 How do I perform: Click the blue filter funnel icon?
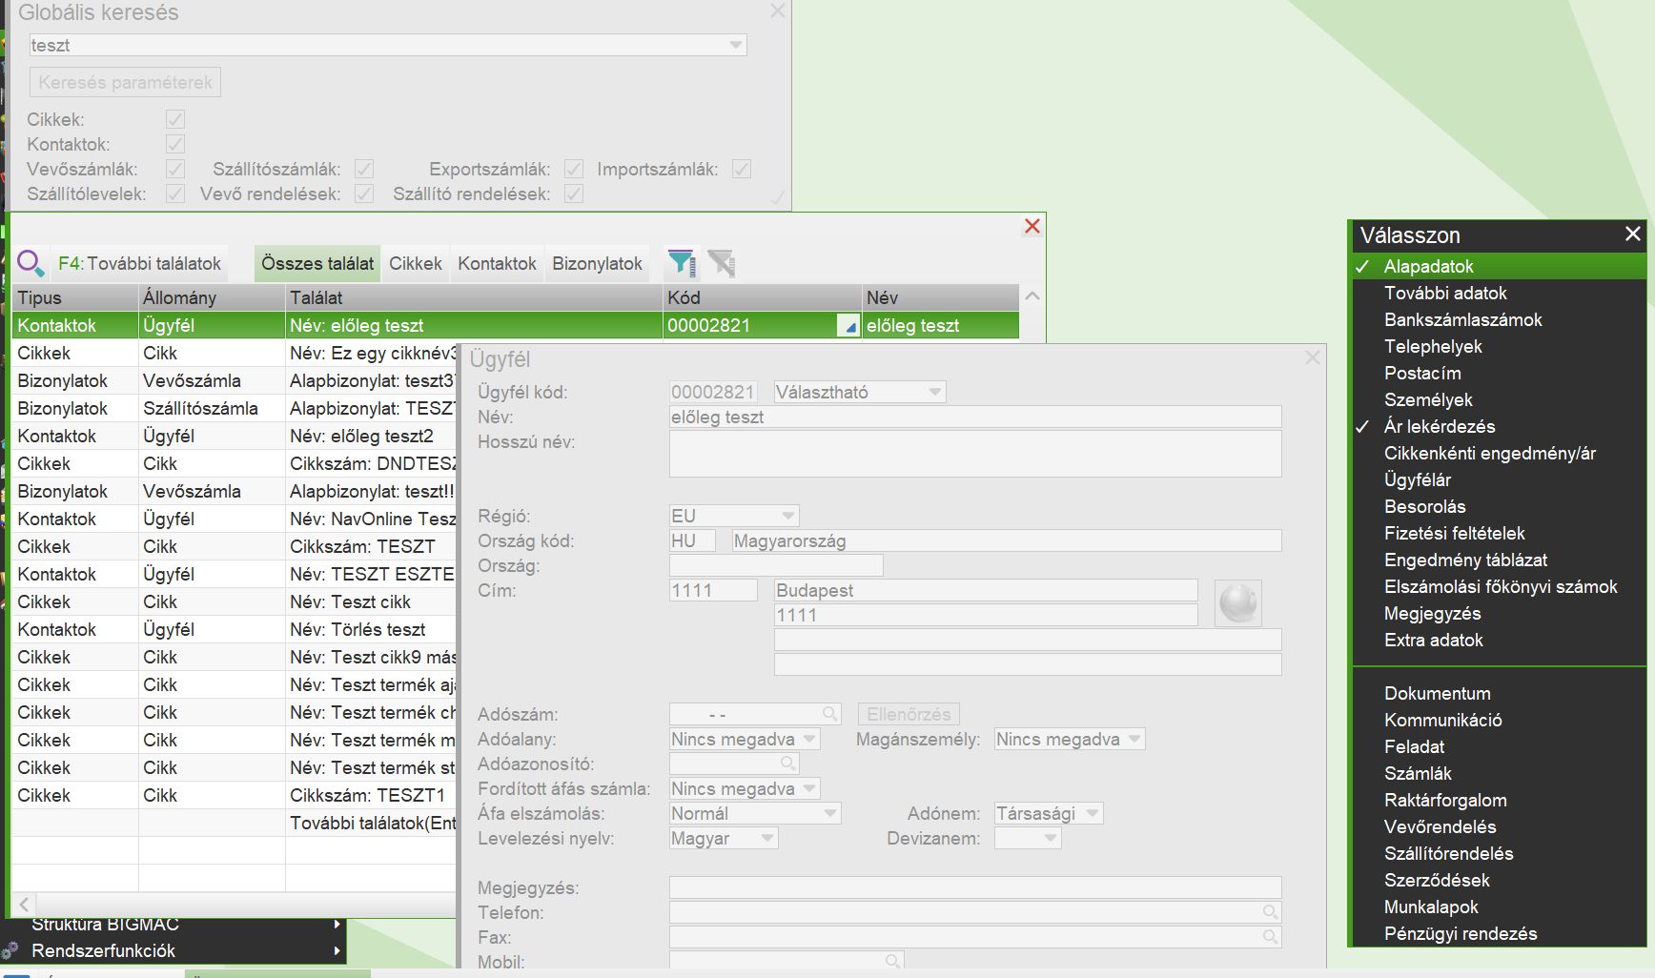tap(682, 263)
